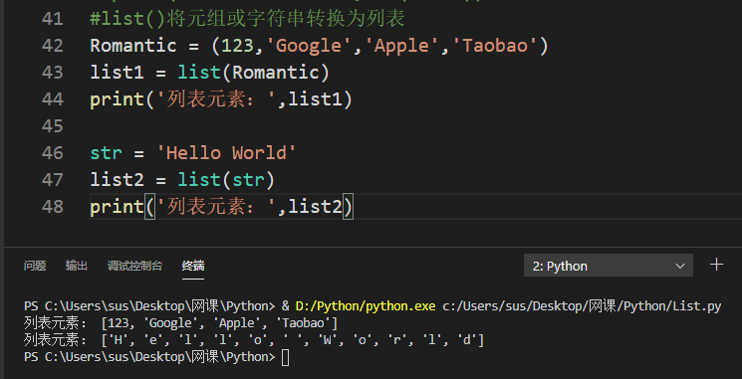Click the List.py path in the terminal command
742x379 pixels.
(x=582, y=306)
